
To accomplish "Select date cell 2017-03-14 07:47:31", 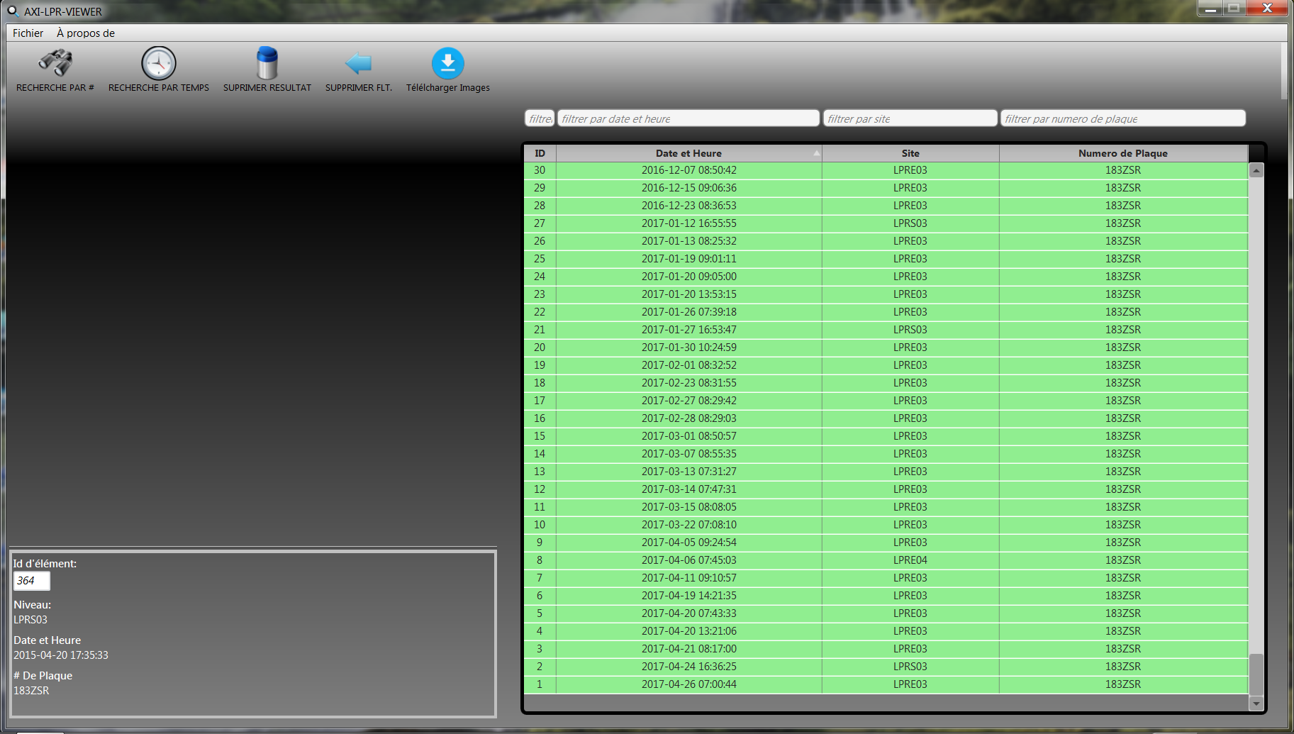I will (x=689, y=489).
